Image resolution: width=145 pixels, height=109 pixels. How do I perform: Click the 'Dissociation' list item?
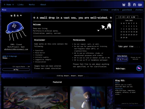[x=41, y=62]
